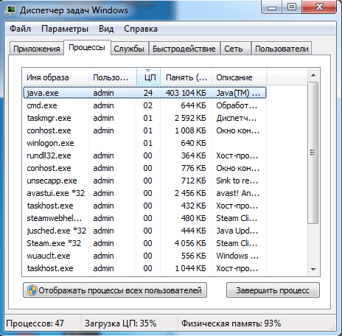Click the scrollbar down arrow
This screenshot has width=342, height=336.
point(313,270)
